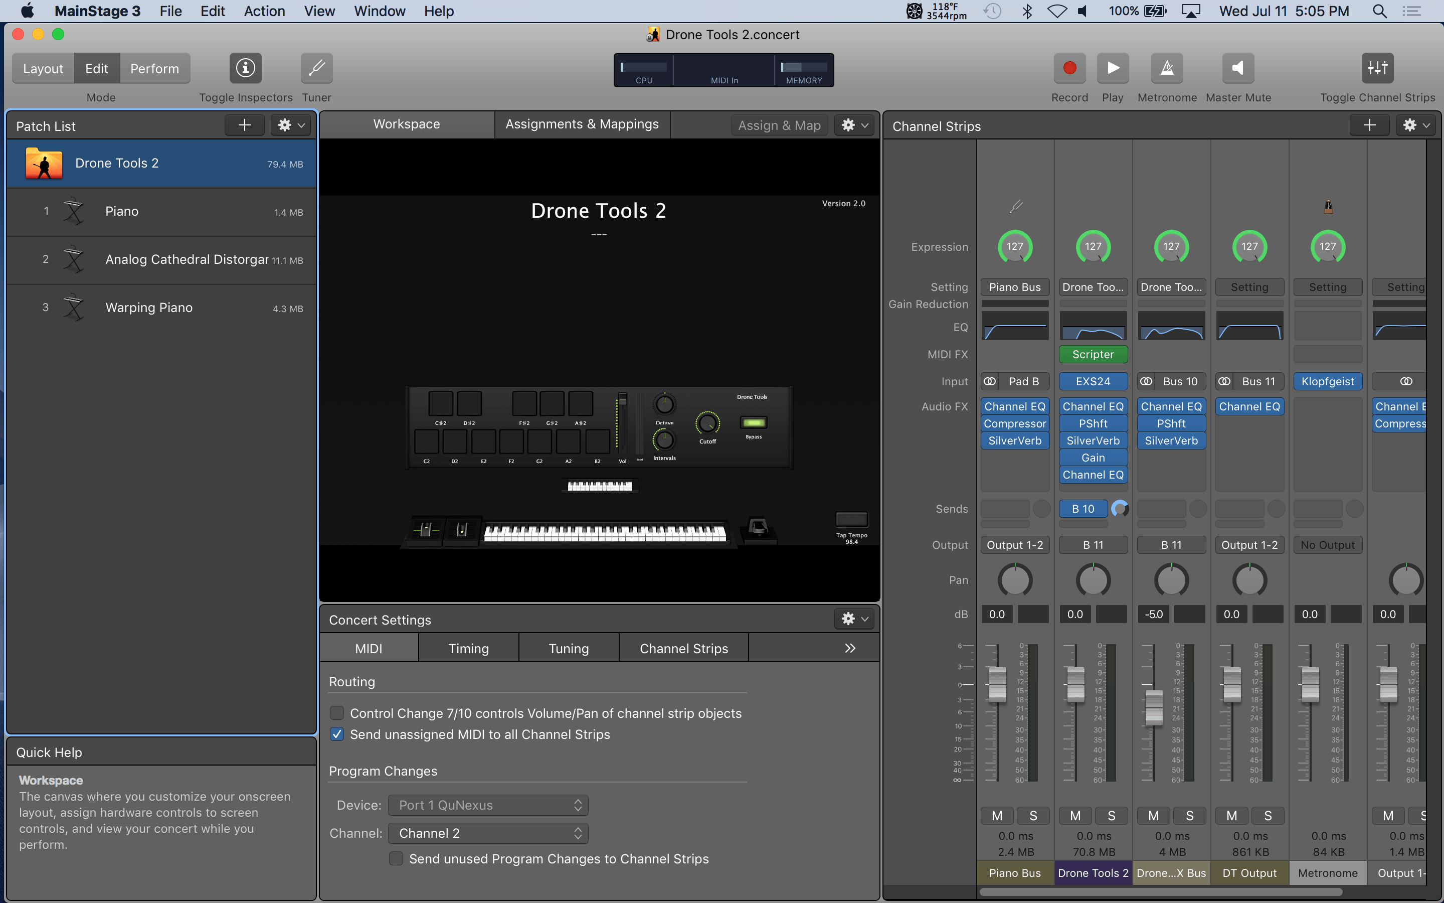The height and width of the screenshot is (903, 1444).
Task: Open the Device dropdown Port 1 QuNexus
Action: [488, 805]
